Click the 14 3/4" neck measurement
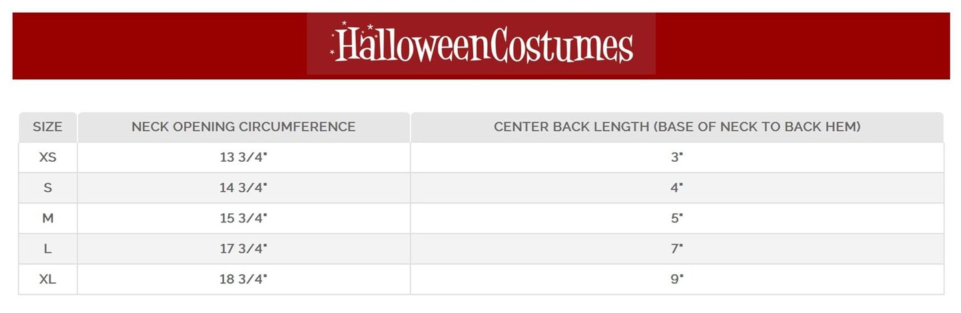 pos(244,188)
